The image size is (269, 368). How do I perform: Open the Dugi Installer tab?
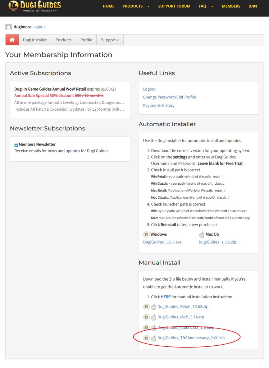tap(35, 40)
